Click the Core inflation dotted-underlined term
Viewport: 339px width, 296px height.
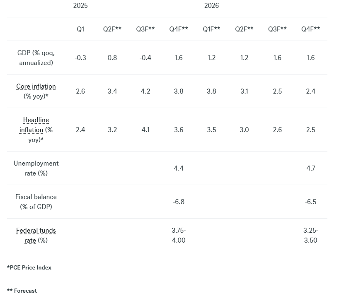[36, 87]
